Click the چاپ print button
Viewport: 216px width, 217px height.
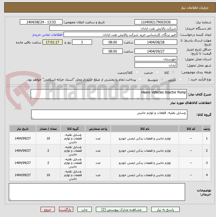tap(85, 209)
